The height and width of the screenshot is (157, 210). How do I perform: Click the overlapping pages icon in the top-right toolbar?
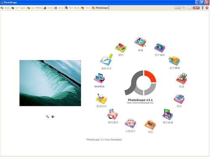(x=184, y=8)
